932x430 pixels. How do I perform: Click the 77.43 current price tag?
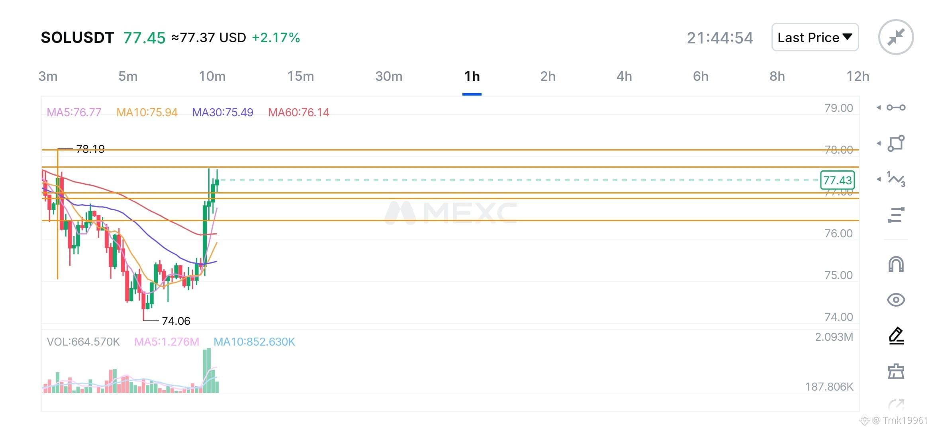click(838, 180)
